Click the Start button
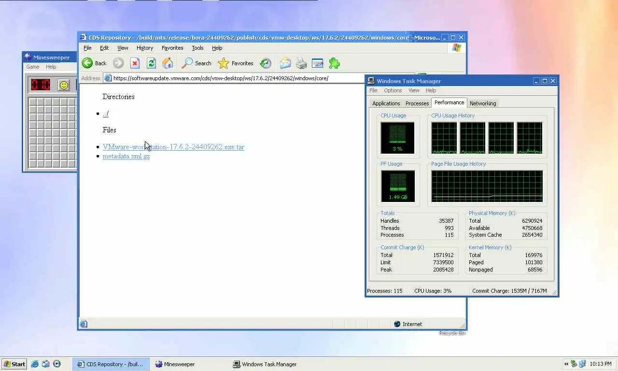 pyautogui.click(x=14, y=364)
